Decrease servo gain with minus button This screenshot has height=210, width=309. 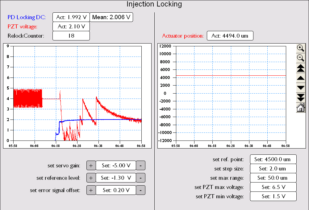[140, 166]
